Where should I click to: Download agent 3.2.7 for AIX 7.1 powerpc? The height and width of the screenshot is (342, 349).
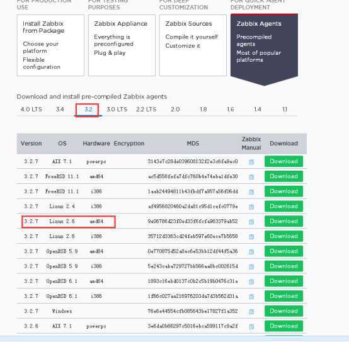283,161
